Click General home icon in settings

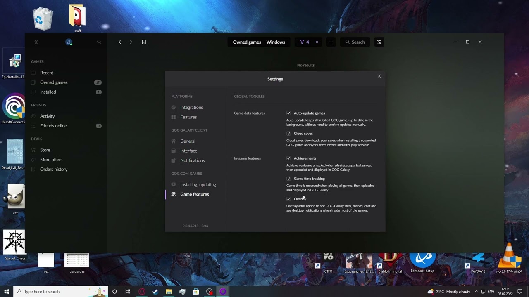click(174, 141)
